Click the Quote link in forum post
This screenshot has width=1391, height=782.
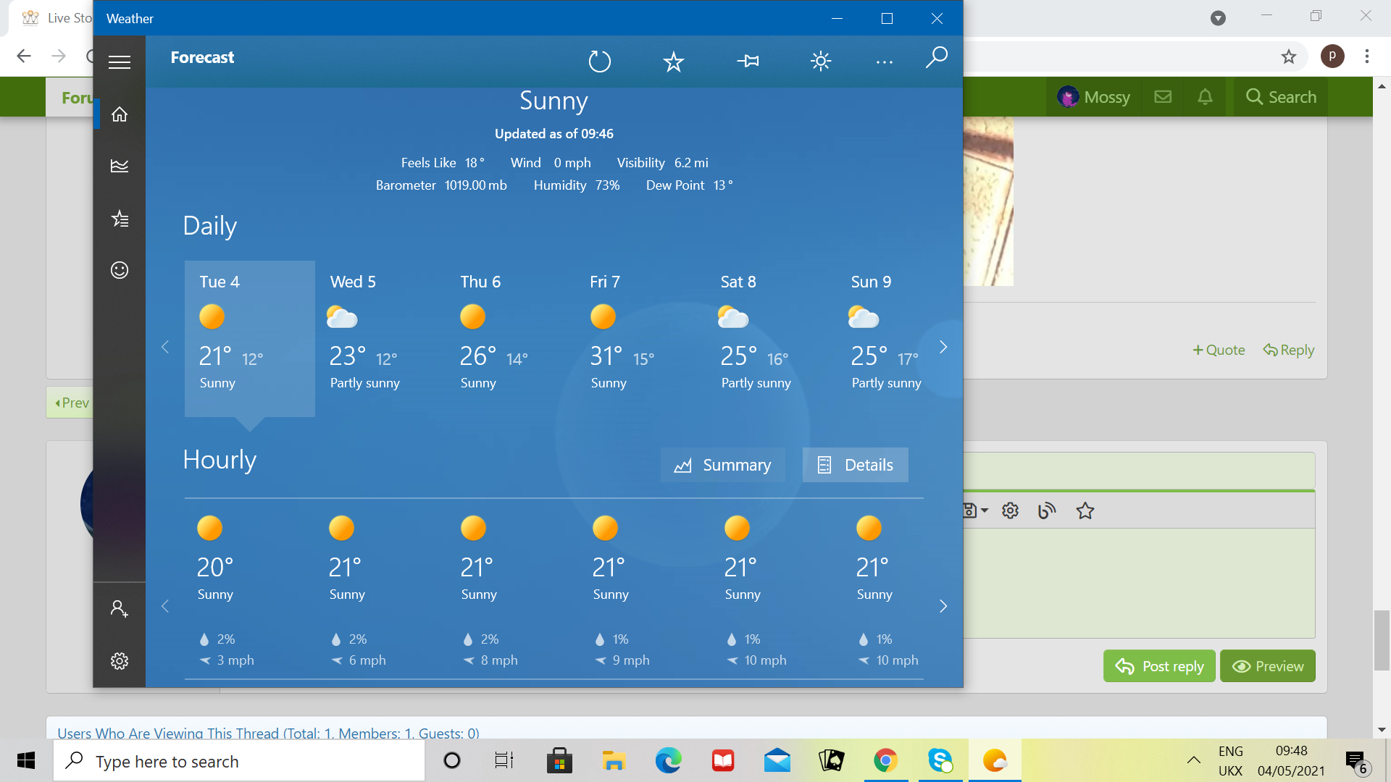(x=1219, y=350)
